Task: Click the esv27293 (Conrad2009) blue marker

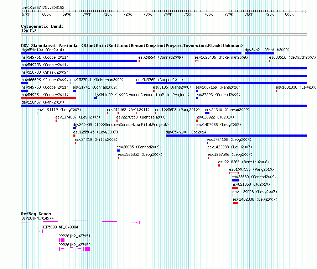Action: pos(197,98)
